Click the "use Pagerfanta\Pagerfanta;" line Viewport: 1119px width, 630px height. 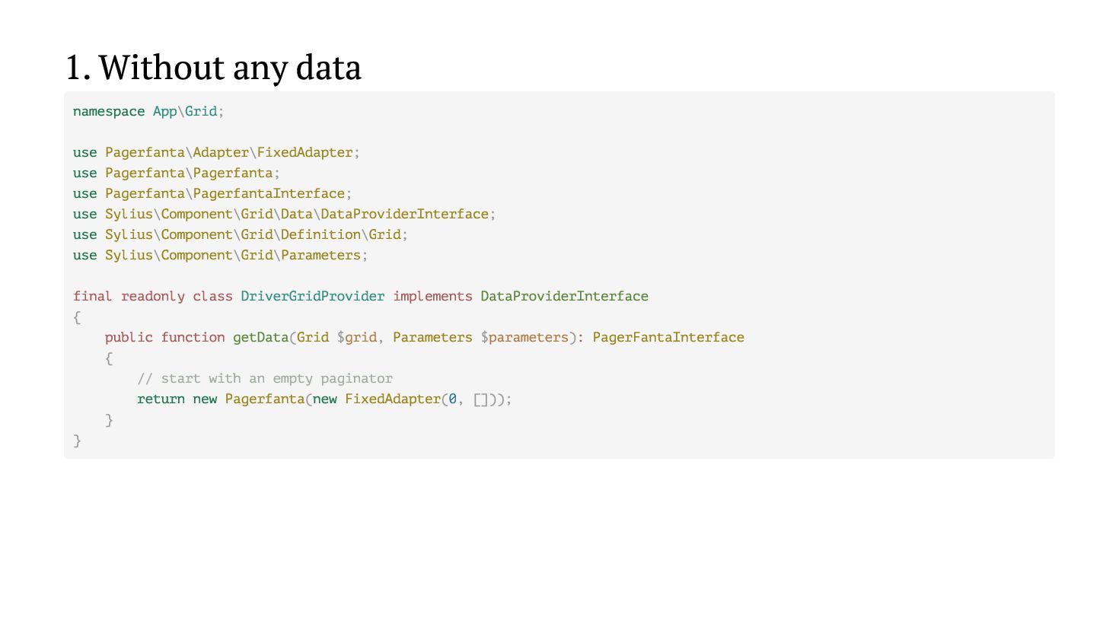coord(177,173)
